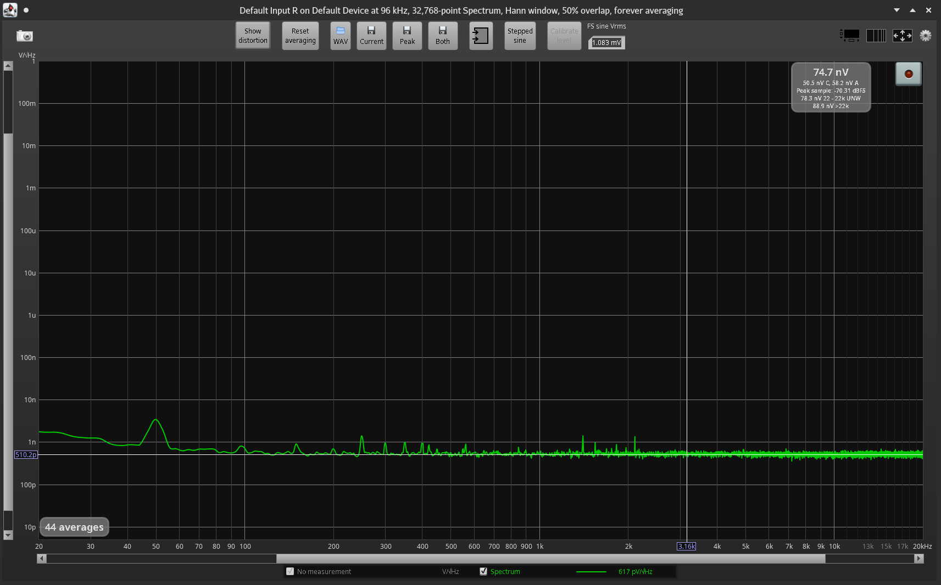Save the Peak spectrum trace
This screenshot has width=941, height=585.
click(407, 36)
